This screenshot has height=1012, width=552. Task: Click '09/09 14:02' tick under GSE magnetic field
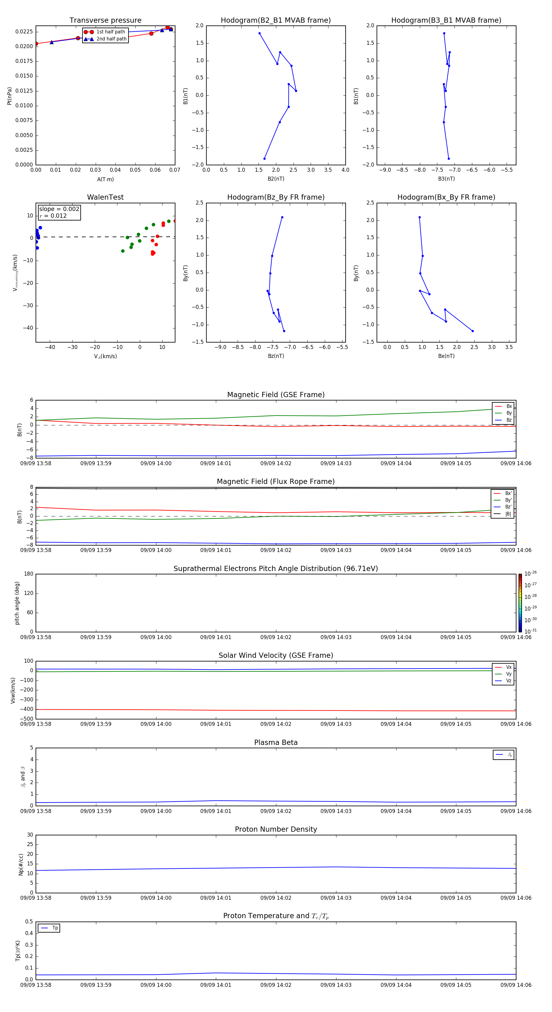click(276, 464)
